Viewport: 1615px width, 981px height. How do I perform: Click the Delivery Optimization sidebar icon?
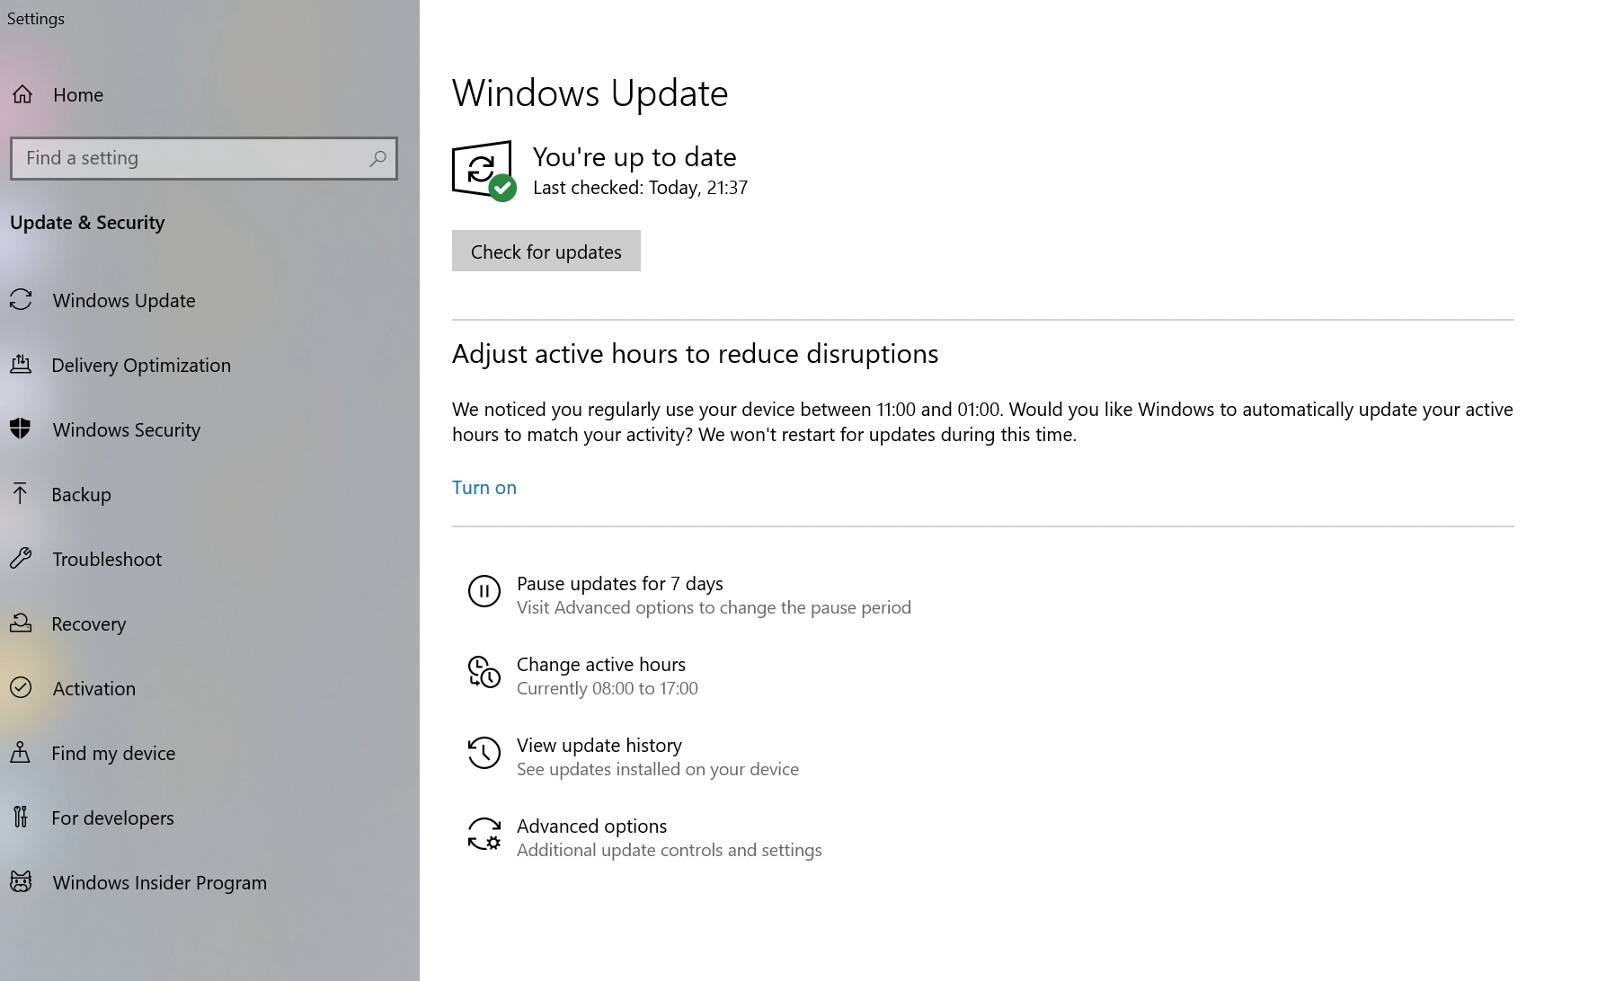pos(21,365)
